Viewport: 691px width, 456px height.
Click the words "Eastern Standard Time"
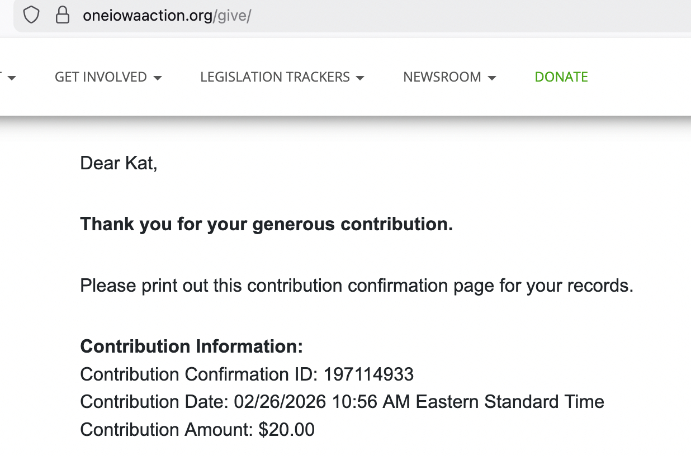[x=510, y=402]
